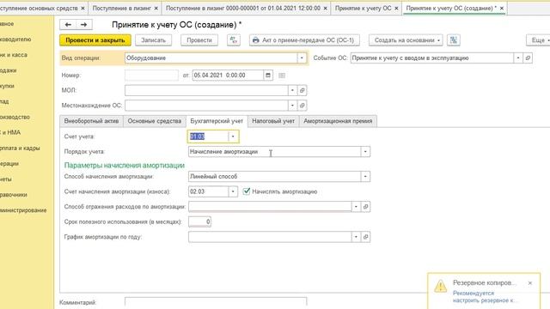Open Справочники section
Viewport: 550px width, 309px height.
click(x=14, y=195)
